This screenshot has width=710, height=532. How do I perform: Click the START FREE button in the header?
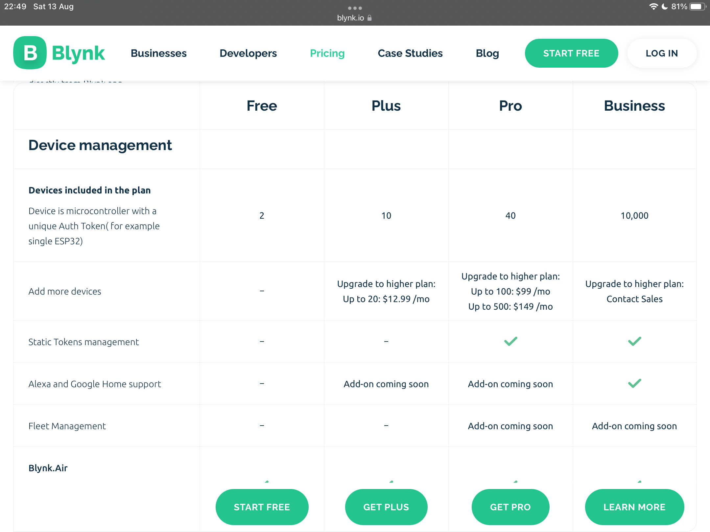[571, 53]
